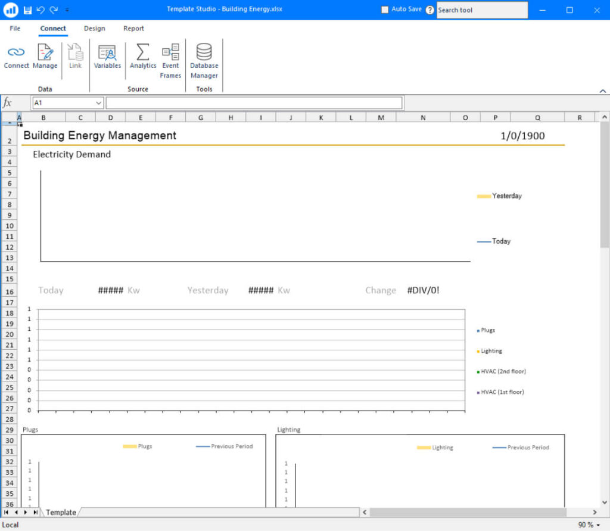Collapse the ribbon with the chevron
The image size is (610, 531).
tap(603, 91)
